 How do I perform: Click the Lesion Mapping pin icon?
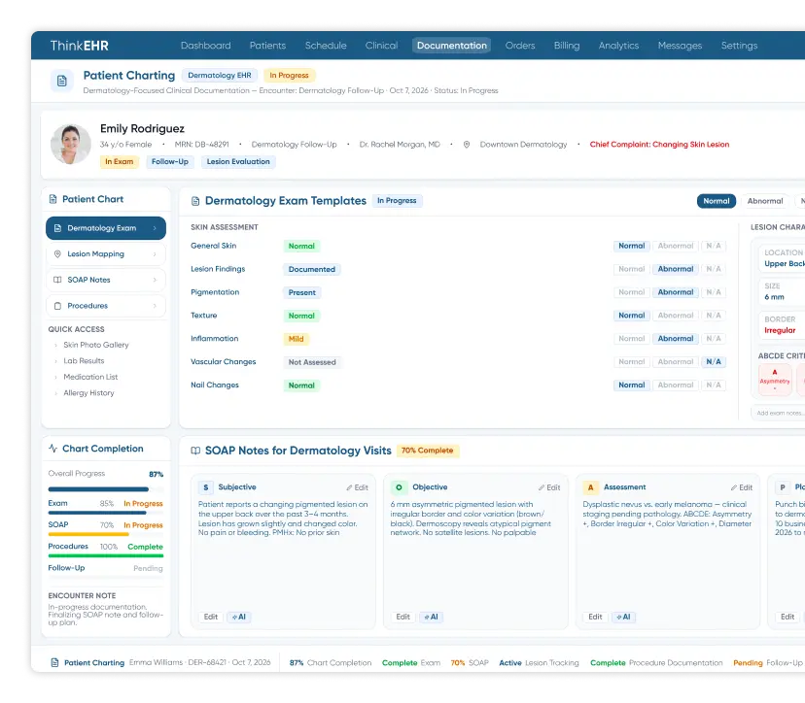point(57,253)
